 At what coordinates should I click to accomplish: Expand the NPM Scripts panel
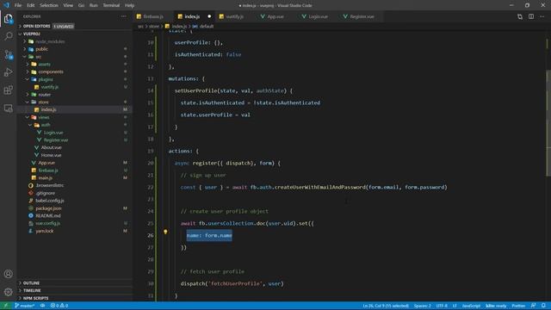(75, 298)
